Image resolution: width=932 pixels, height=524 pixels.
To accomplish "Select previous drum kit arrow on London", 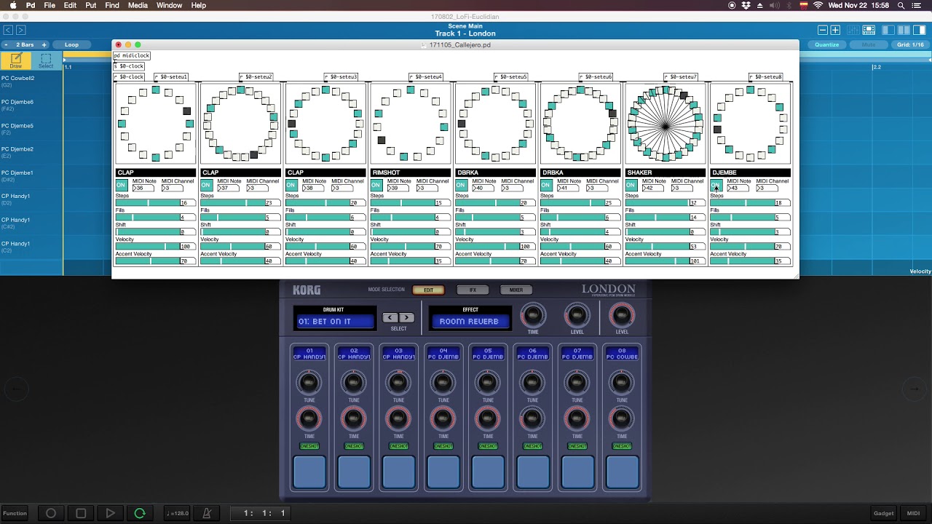I will click(390, 317).
